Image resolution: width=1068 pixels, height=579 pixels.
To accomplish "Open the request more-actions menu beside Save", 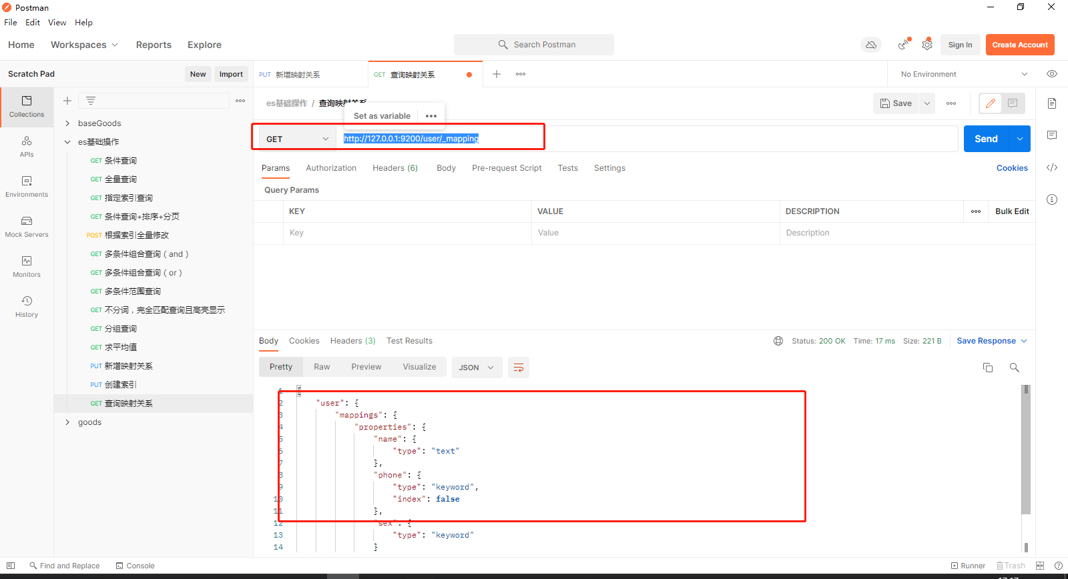I will click(951, 103).
